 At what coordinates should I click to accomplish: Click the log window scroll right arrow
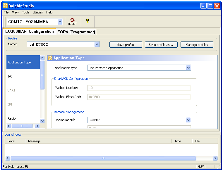pos(215,158)
